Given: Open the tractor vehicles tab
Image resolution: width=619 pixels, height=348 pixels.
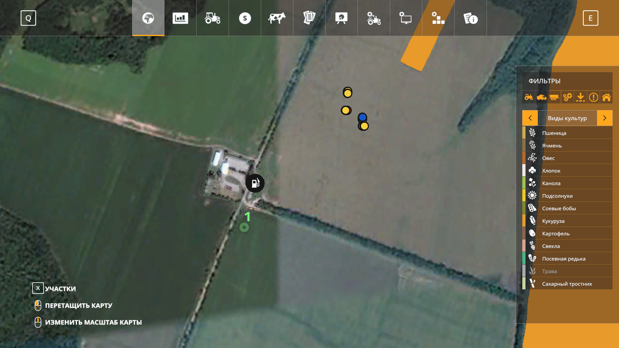Looking at the screenshot, I should coord(213,18).
